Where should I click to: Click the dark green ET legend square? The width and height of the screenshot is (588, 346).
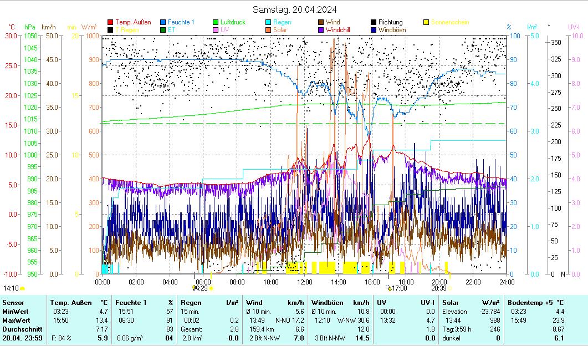click(x=163, y=30)
